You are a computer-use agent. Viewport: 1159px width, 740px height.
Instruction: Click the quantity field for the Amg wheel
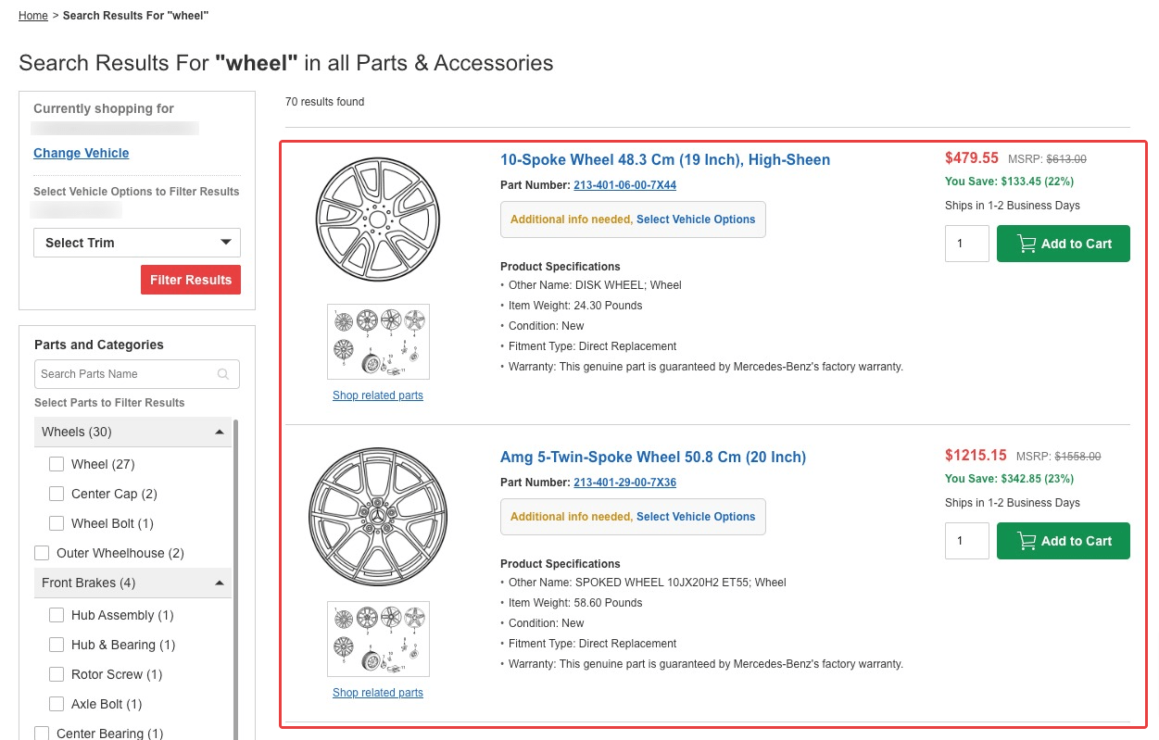(x=966, y=541)
